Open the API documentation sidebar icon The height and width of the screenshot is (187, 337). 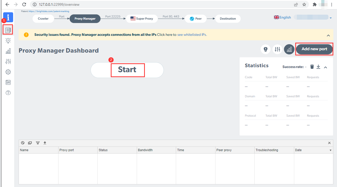click(x=8, y=82)
